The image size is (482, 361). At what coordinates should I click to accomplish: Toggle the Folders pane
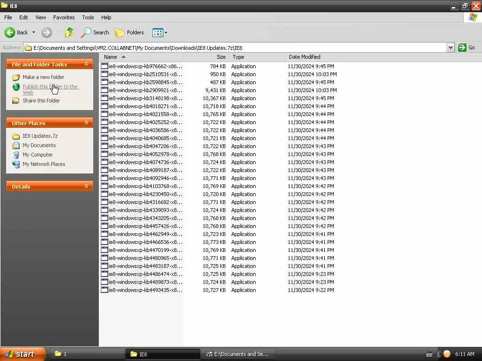pos(129,32)
